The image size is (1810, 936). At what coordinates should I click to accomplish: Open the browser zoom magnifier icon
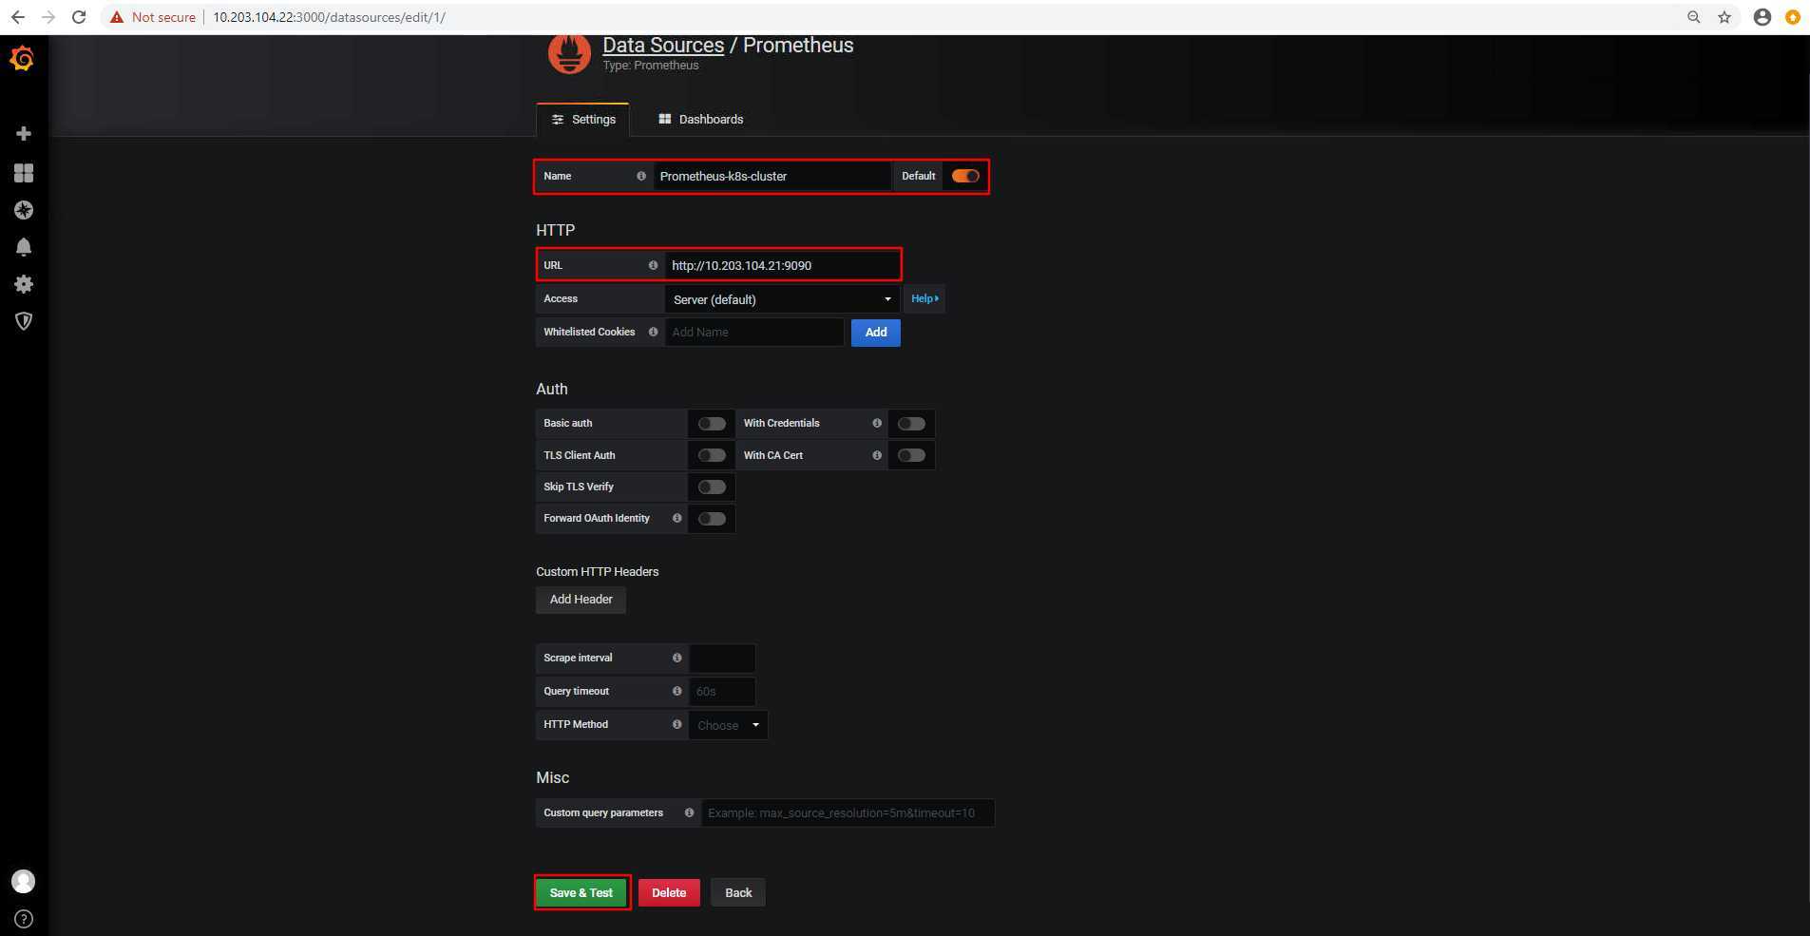1693,17
